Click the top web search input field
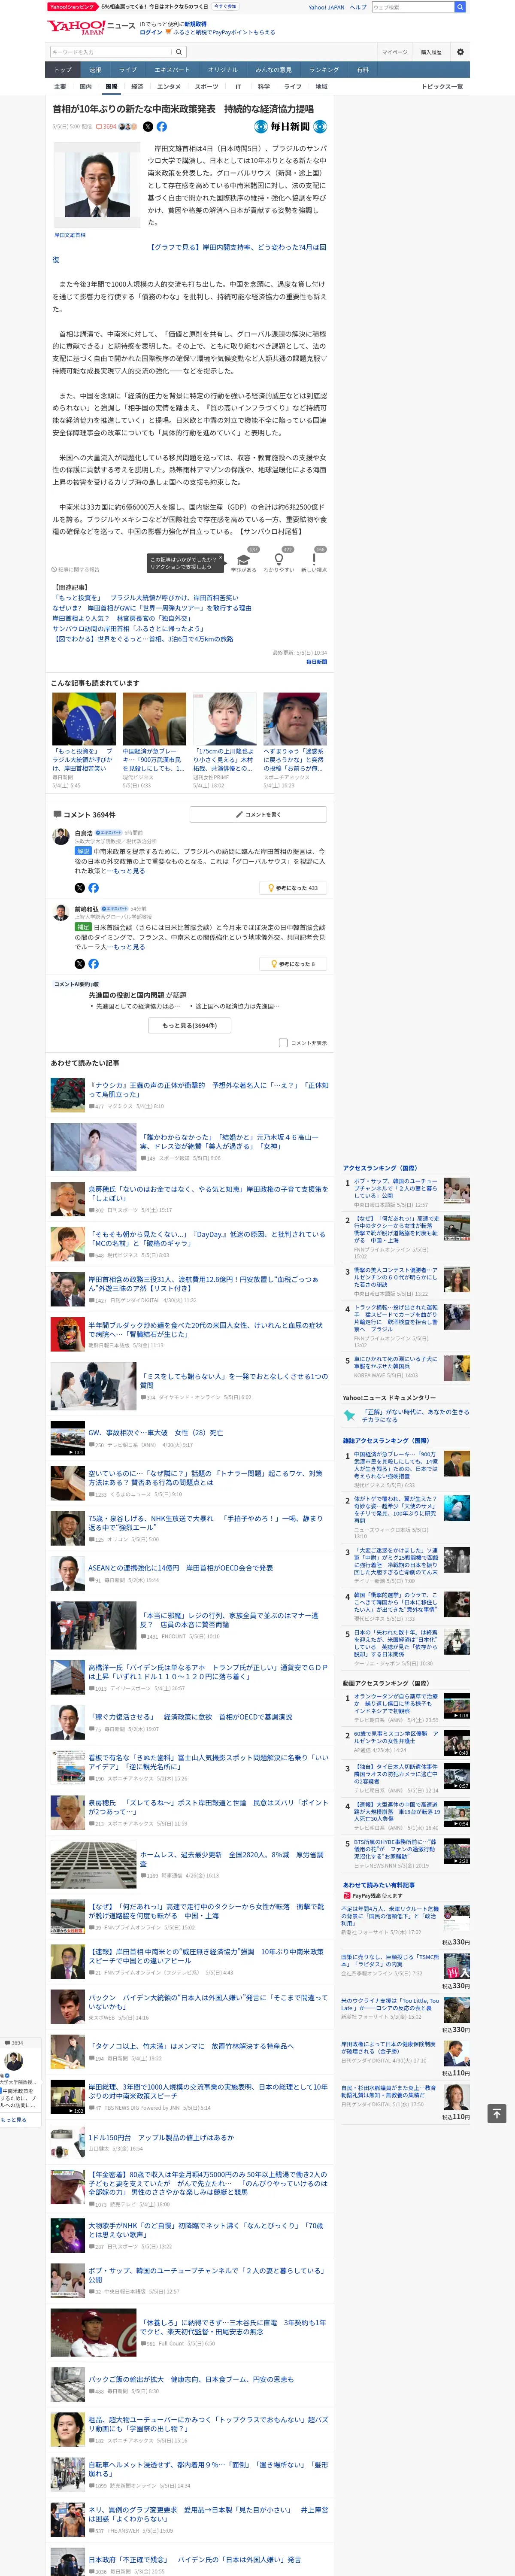This screenshot has width=515, height=2576. pos(412,7)
